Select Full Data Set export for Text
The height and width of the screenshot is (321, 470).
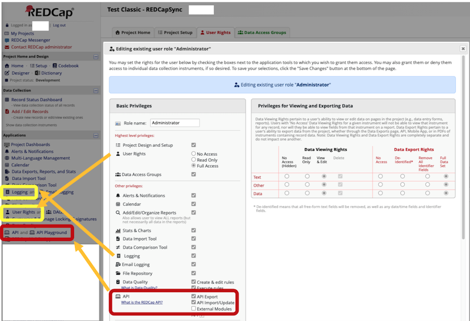tap(446, 176)
